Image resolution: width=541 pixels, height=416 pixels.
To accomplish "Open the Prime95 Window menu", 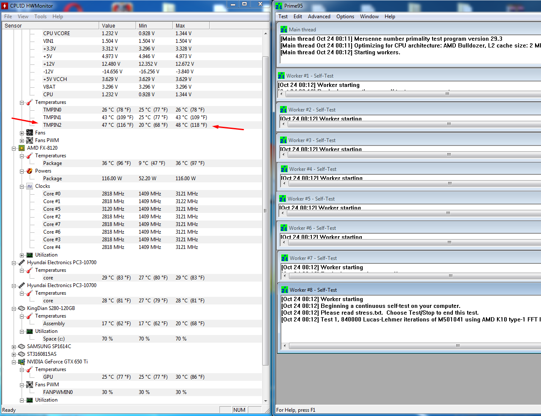I will coord(369,17).
